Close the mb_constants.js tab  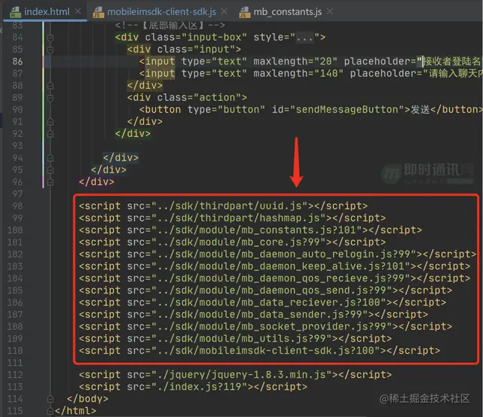[x=329, y=11]
